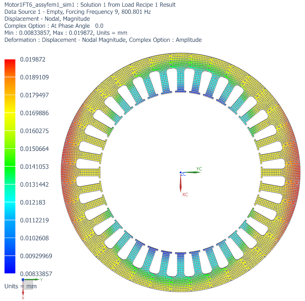Click the Motor1FT6_assyfem1_sim1 title line
The width and height of the screenshot is (305, 301).
tap(90, 5)
